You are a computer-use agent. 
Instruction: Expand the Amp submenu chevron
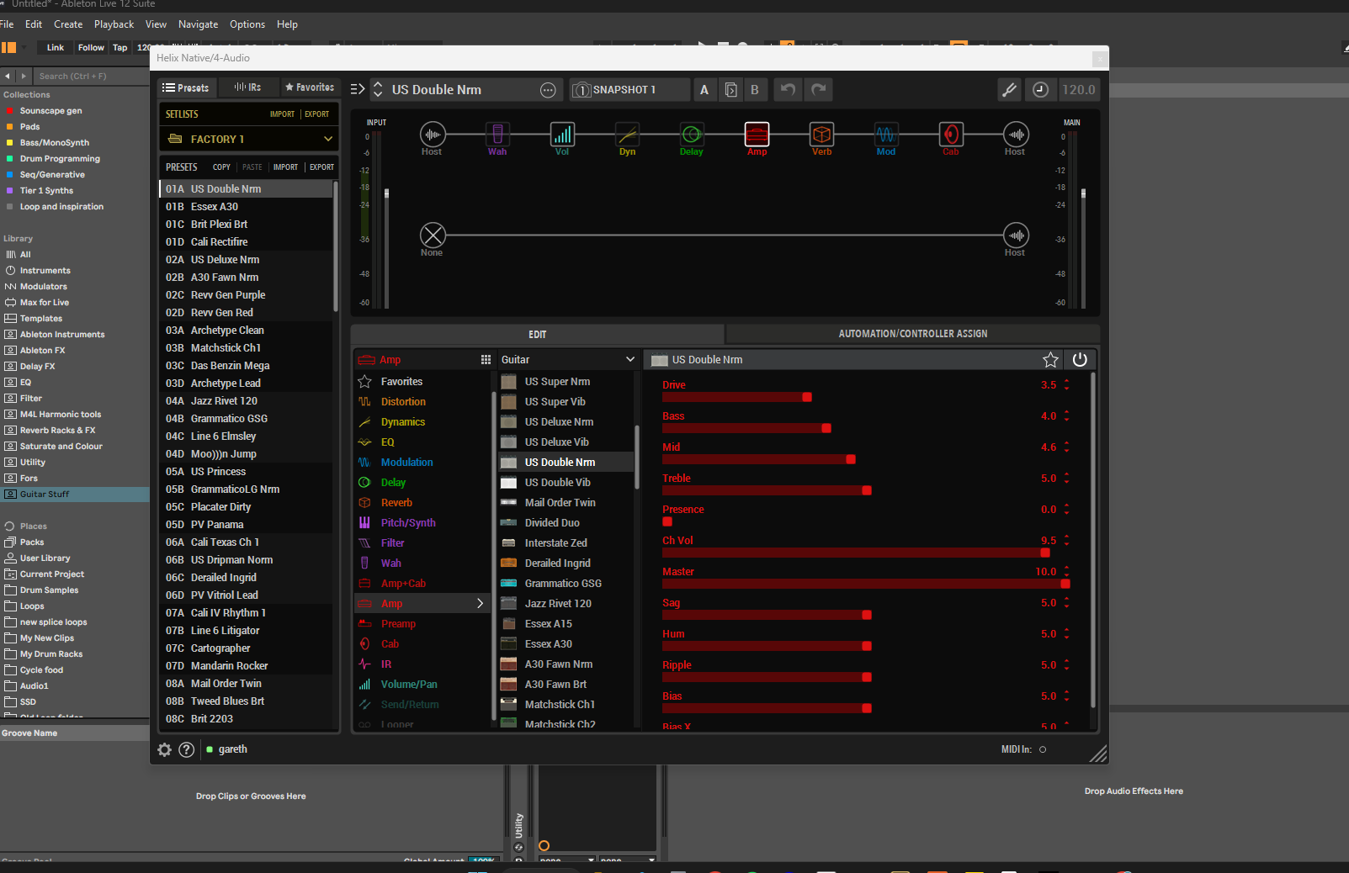click(481, 603)
